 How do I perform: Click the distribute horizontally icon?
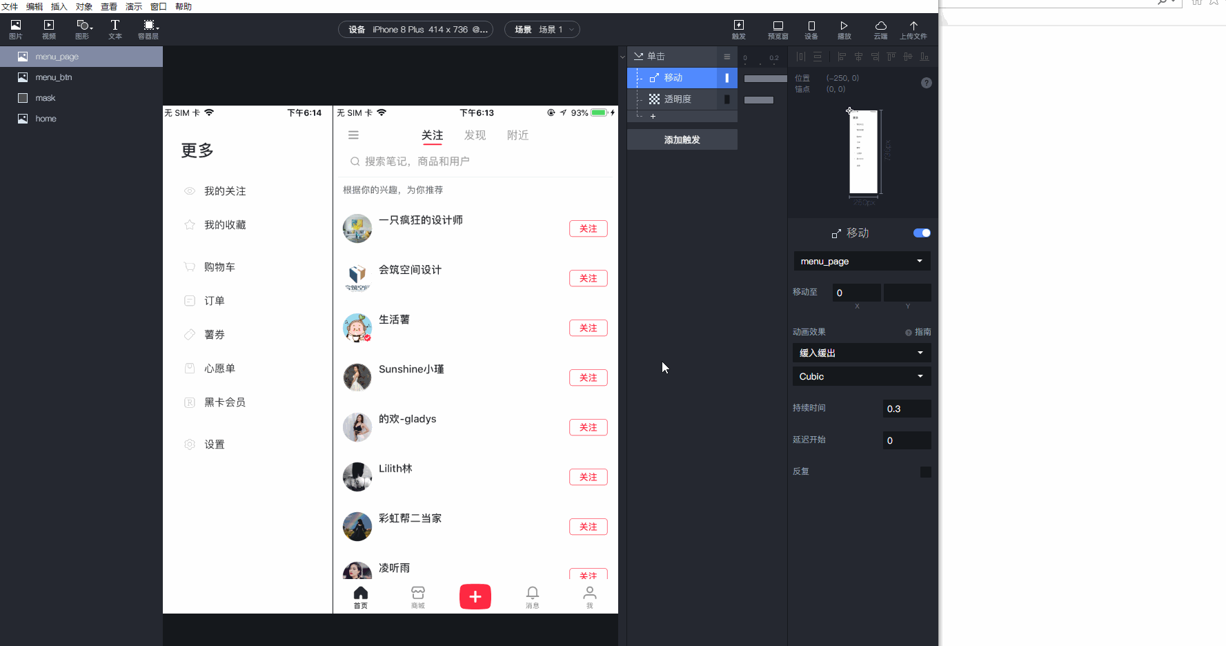point(801,57)
